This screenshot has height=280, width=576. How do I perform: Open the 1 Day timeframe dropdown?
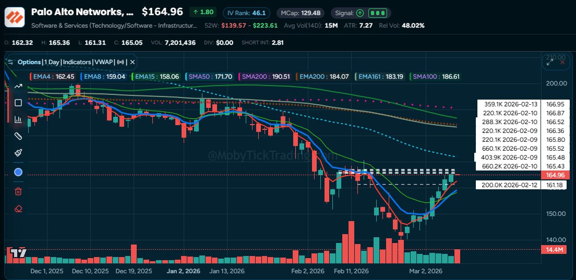(x=52, y=62)
